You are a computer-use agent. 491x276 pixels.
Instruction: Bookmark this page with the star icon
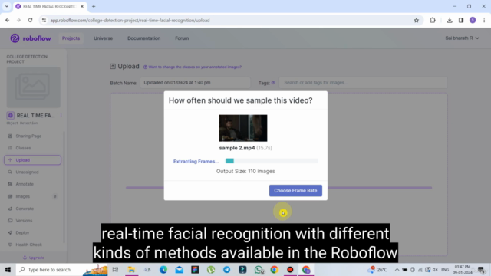click(x=416, y=21)
